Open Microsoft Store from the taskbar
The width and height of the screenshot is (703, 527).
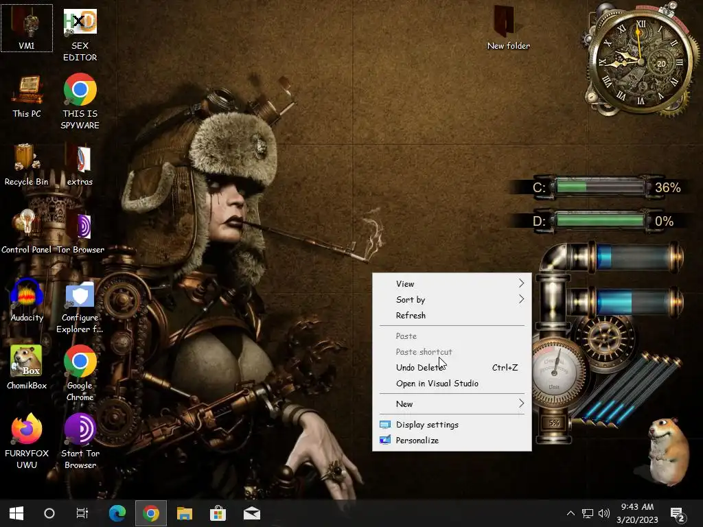218,513
